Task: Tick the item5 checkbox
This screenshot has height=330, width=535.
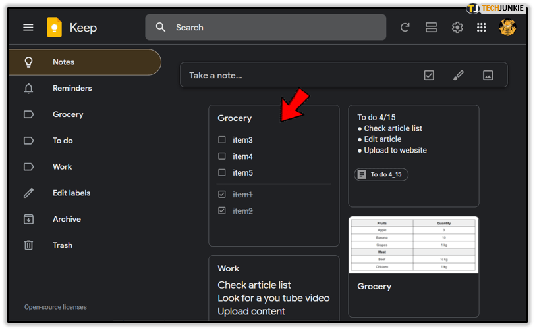Action: point(222,173)
